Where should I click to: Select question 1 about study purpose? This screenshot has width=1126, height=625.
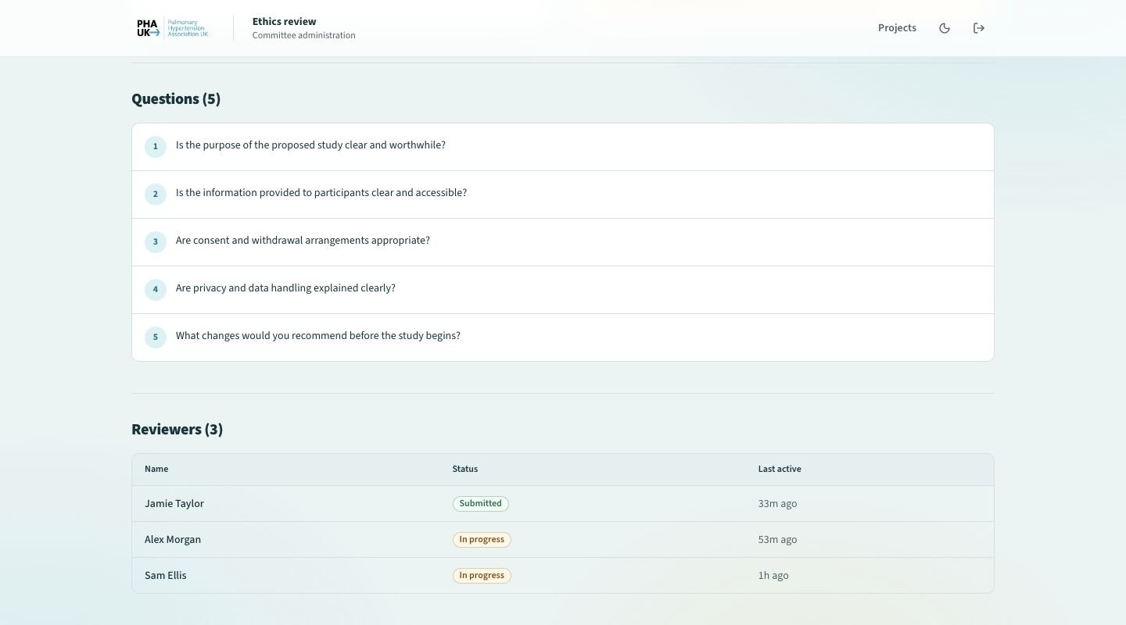563,147
